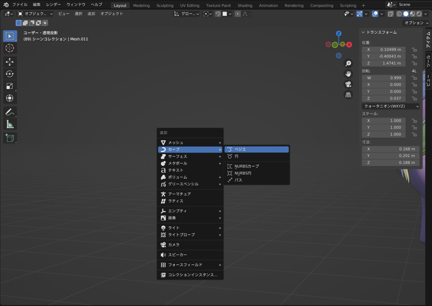Switch to the Shading workspace tab

pyautogui.click(x=245, y=5)
